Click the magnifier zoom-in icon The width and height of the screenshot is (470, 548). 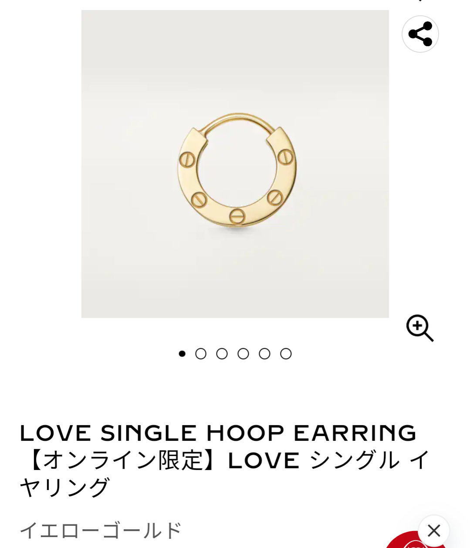point(420,328)
